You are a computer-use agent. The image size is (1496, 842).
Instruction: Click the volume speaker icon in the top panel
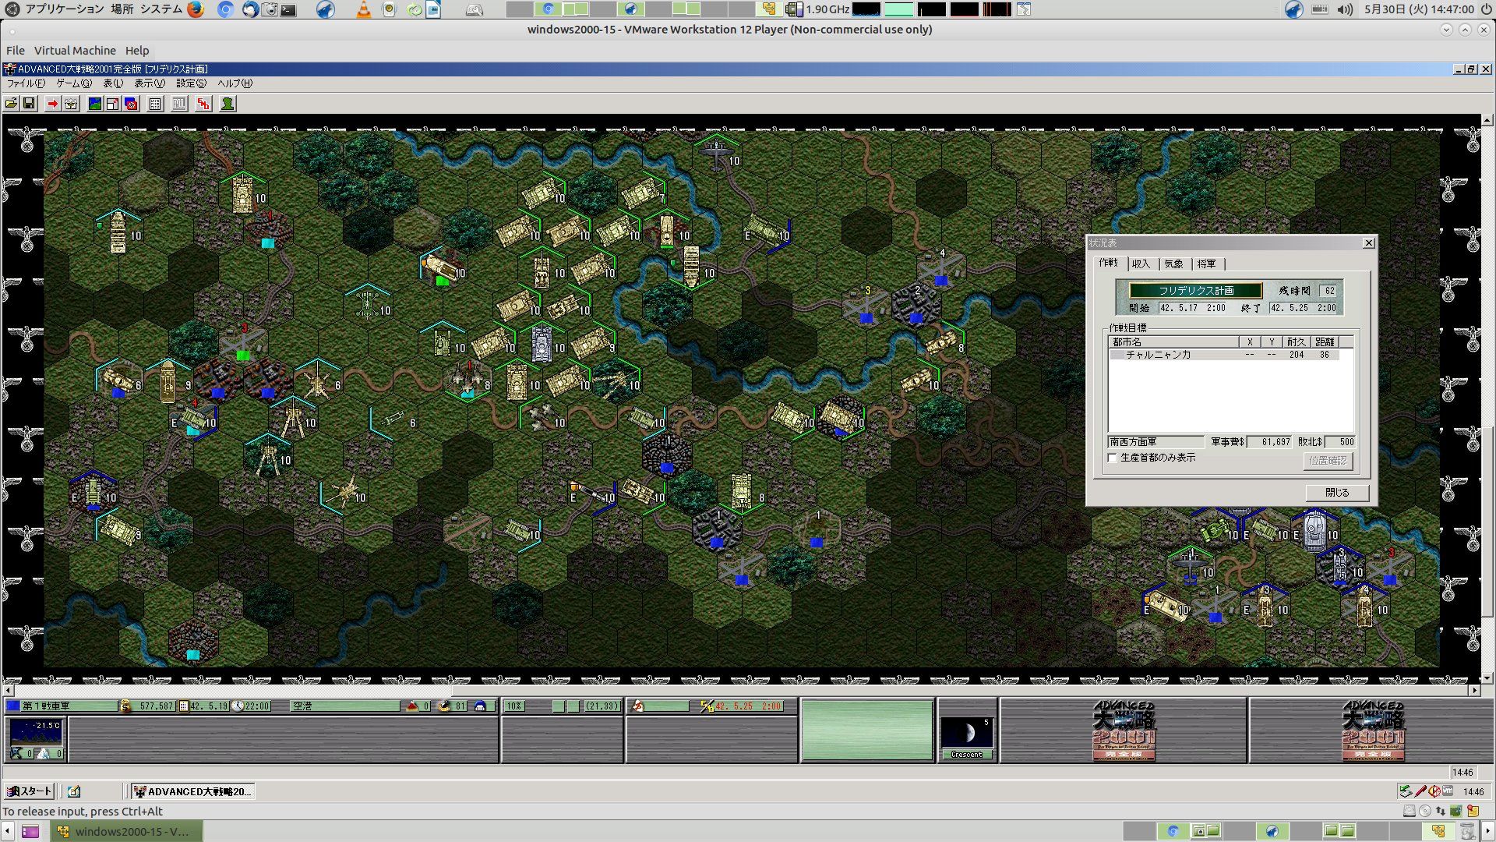(x=1345, y=9)
